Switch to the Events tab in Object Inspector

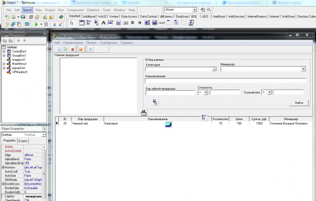(23, 141)
